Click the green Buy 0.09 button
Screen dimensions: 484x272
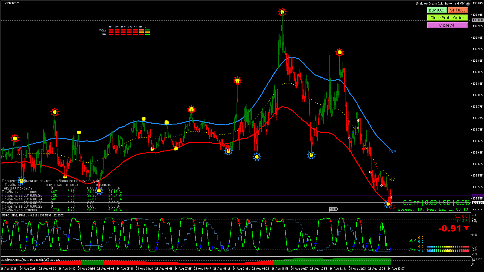click(x=437, y=10)
